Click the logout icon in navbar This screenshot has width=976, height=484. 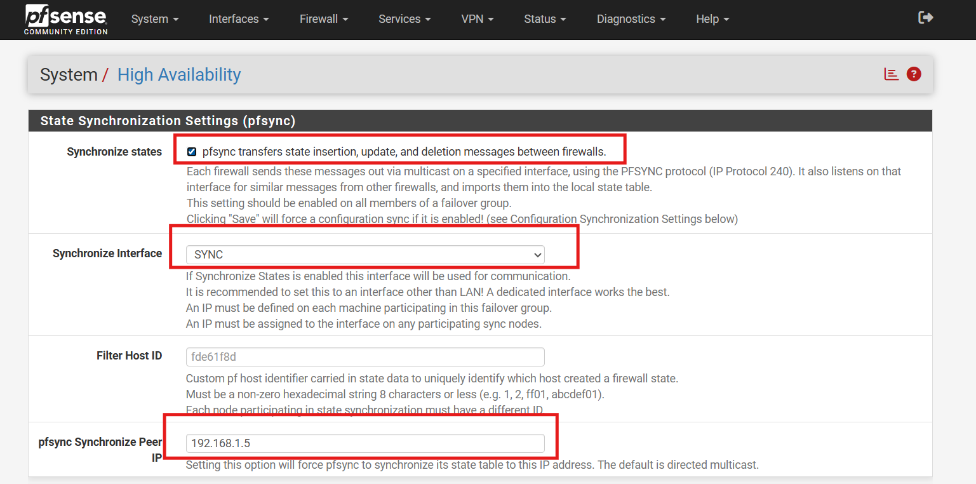(925, 18)
